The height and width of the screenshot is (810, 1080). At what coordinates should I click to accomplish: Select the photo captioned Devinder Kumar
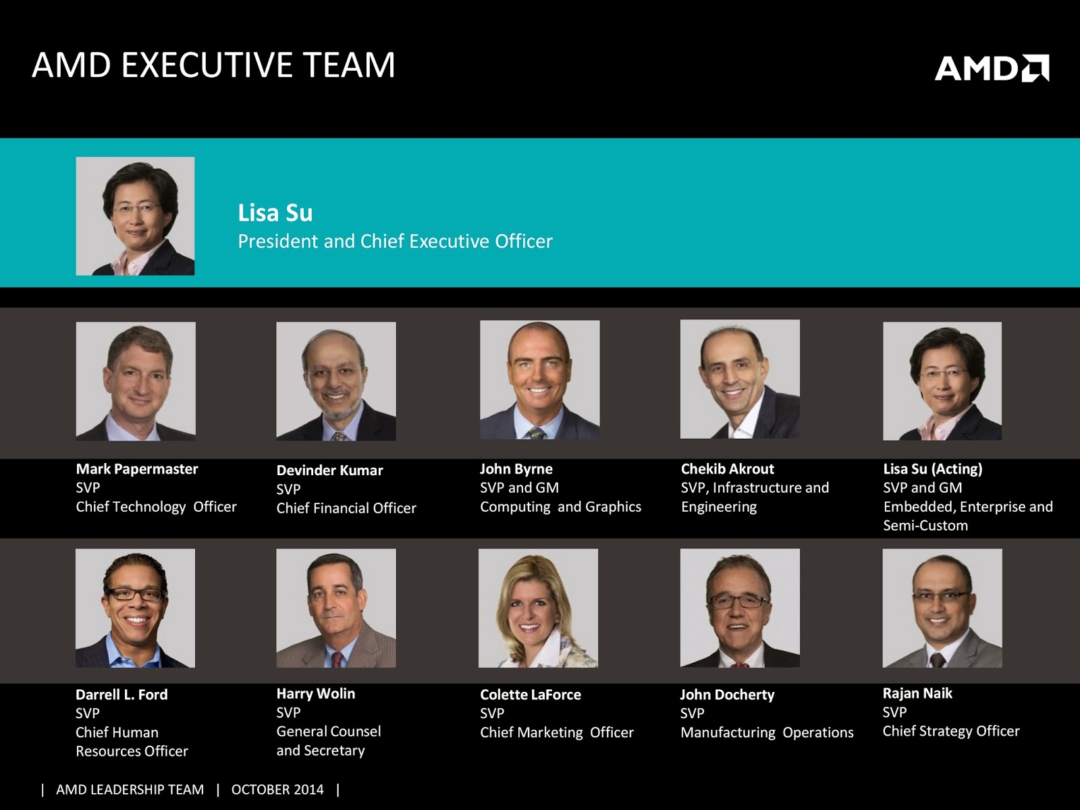click(336, 381)
